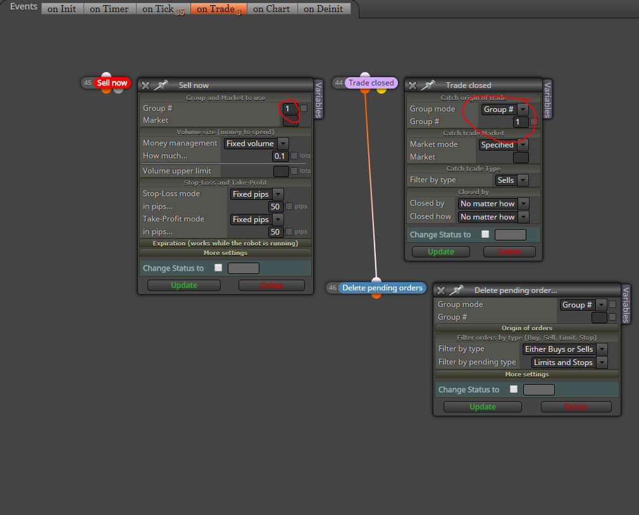Click top input connector of Trade closed block
Screen dimensions: 639x515
[x=365, y=75]
